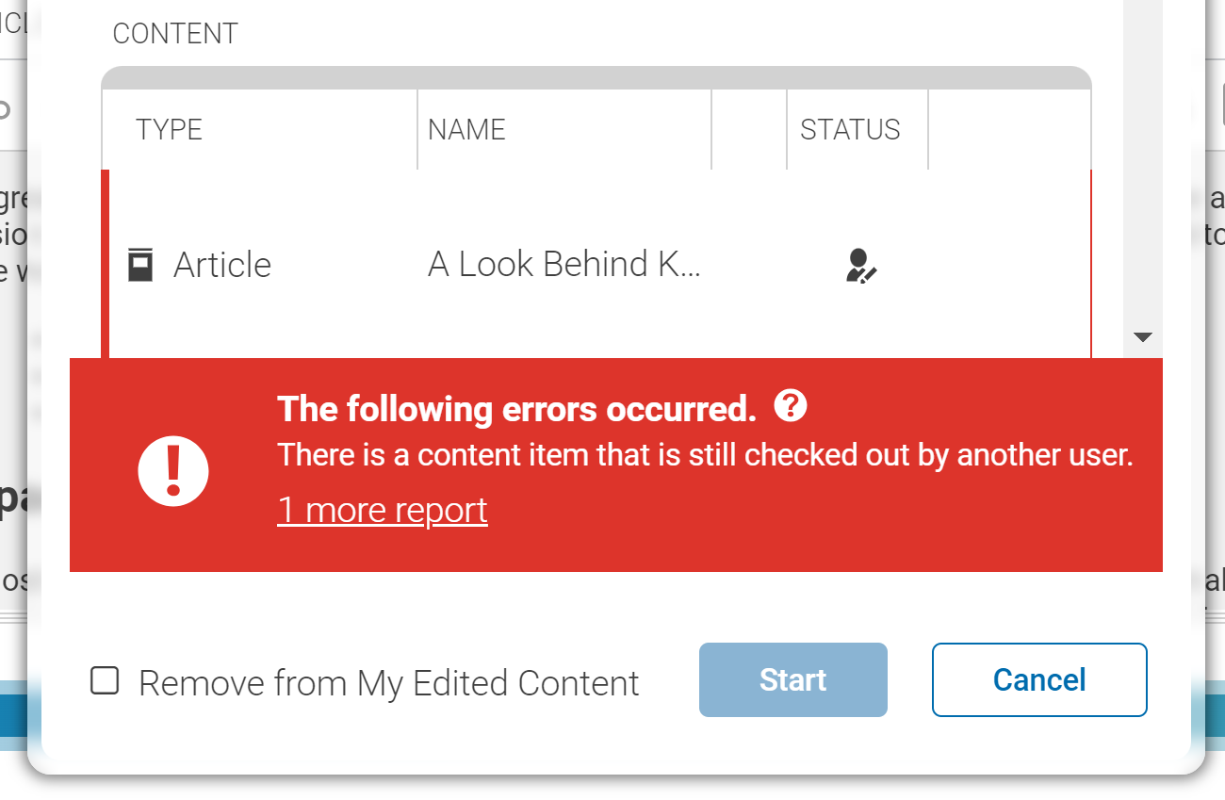Click the Cancel button
Image resolution: width=1225 pixels, height=800 pixels.
(x=1038, y=679)
